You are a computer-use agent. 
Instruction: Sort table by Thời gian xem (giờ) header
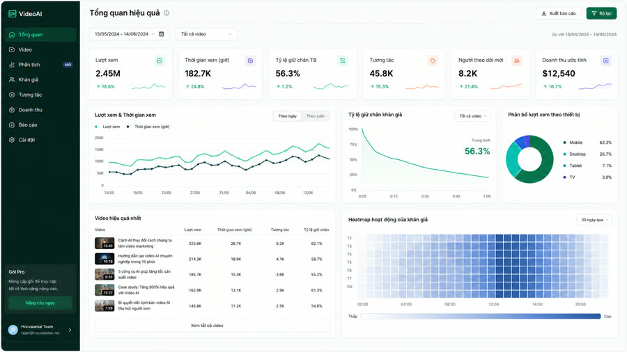(234, 230)
